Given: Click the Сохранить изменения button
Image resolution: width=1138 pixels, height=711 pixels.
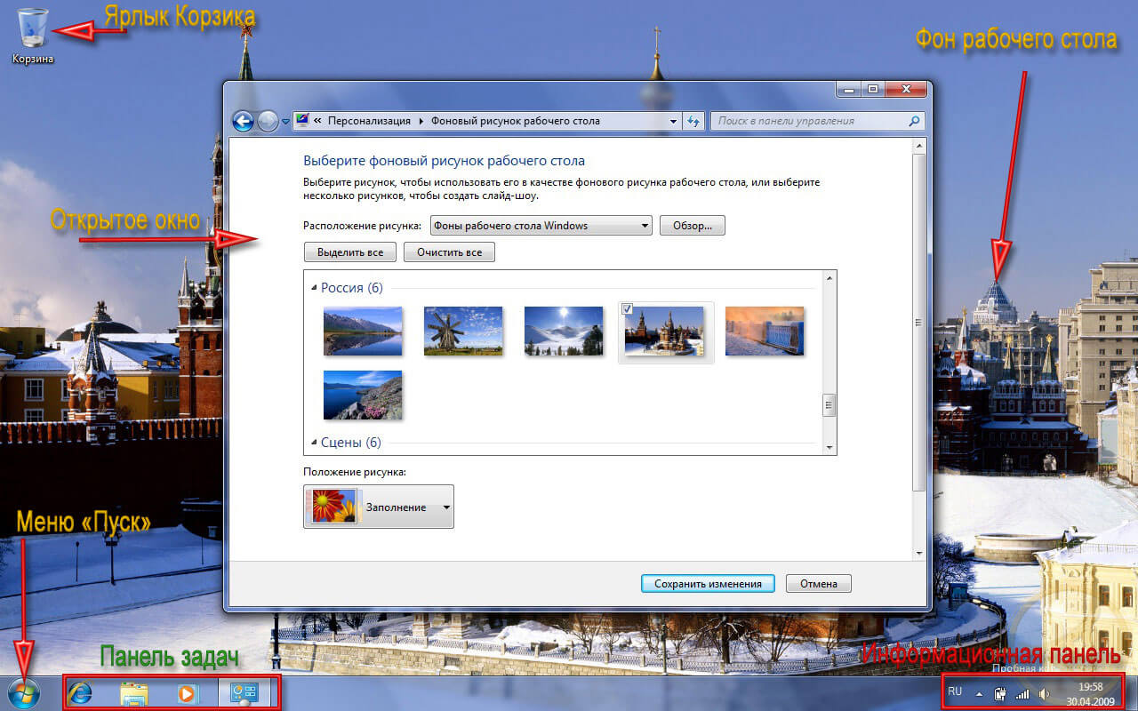Looking at the screenshot, I should (708, 584).
